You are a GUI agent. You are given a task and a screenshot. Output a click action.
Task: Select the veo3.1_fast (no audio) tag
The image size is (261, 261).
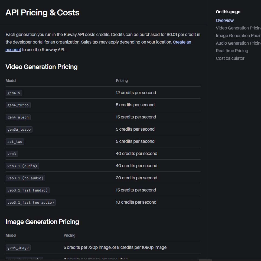[31, 202]
